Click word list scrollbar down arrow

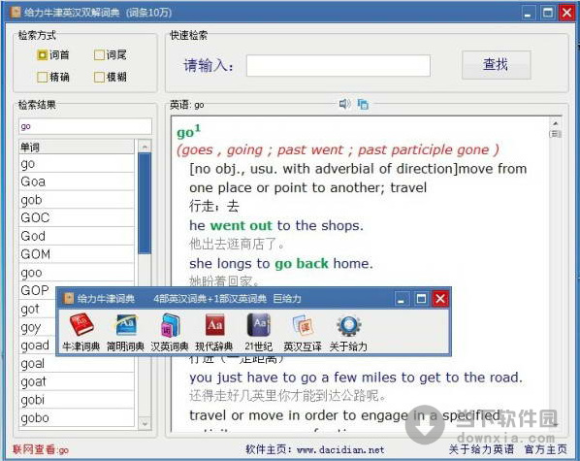(145, 423)
